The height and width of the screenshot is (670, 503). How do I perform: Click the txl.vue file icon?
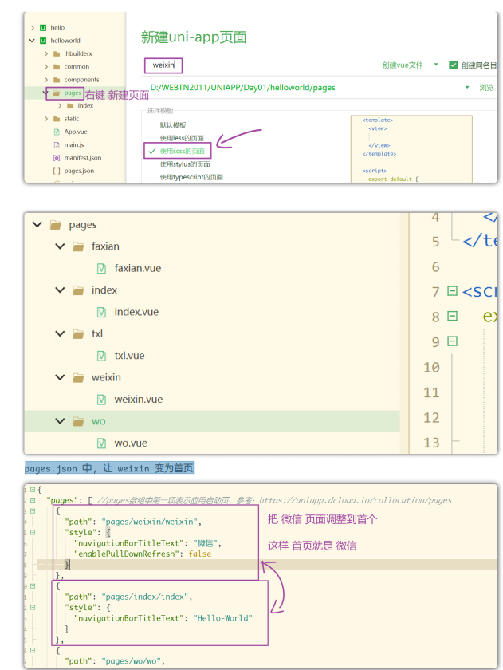(101, 356)
